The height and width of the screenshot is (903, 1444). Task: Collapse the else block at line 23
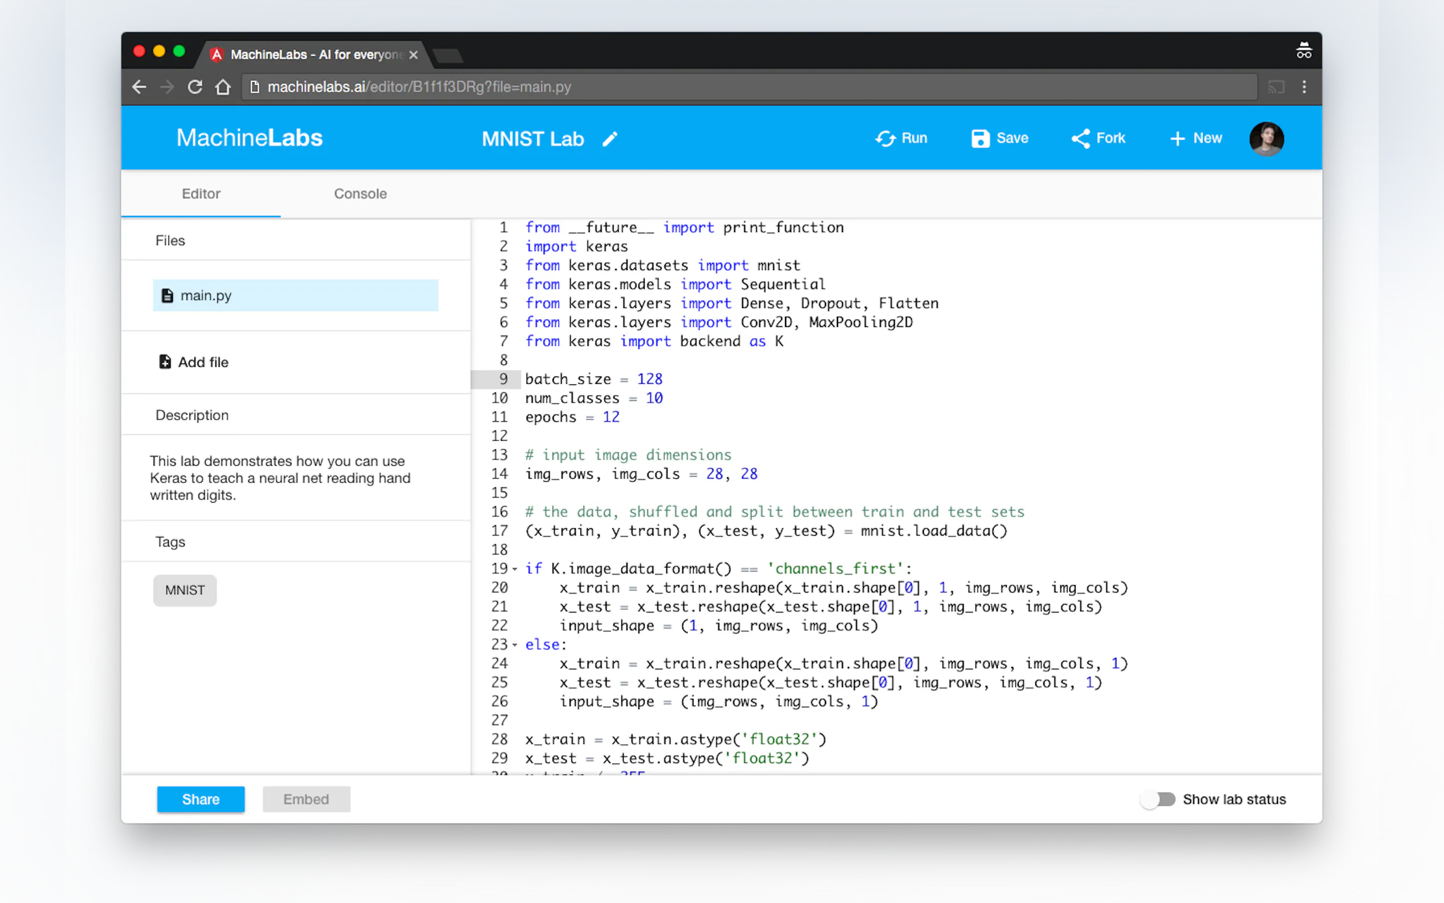(514, 644)
